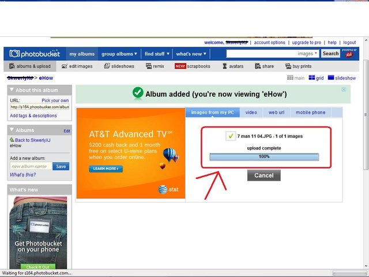
Task: Click the Ask powered-by logo
Action: 349,54
